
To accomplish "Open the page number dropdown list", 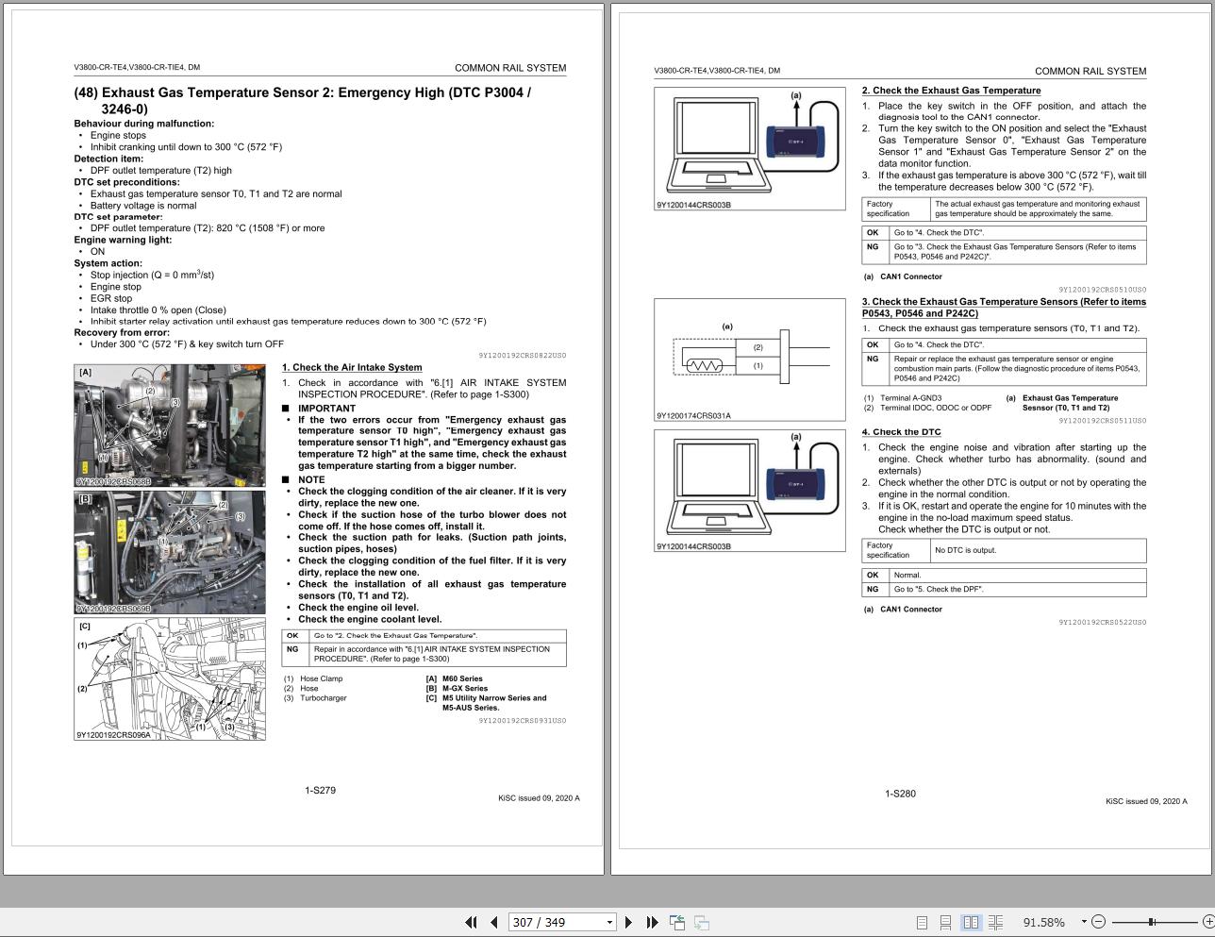I will coord(609,922).
